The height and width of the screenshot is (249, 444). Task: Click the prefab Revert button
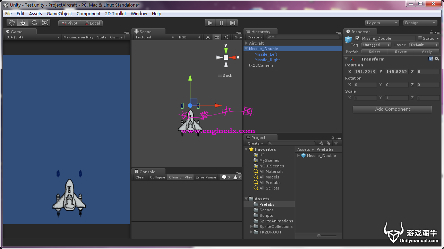401,52
